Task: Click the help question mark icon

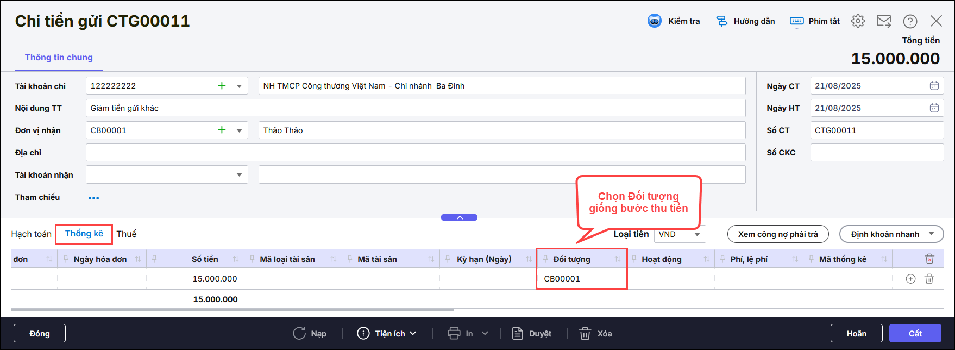Action: pyautogui.click(x=910, y=21)
